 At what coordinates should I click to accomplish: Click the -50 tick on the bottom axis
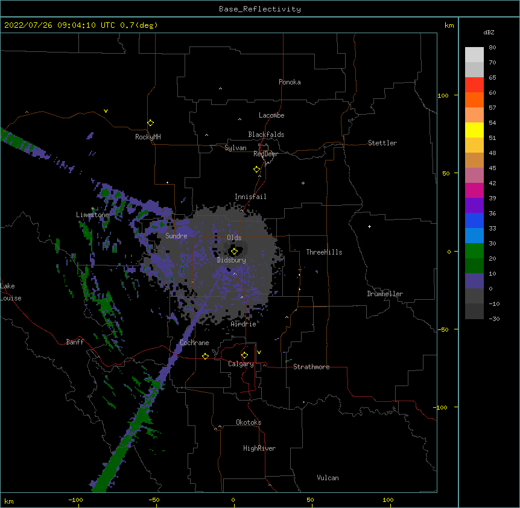[154, 500]
